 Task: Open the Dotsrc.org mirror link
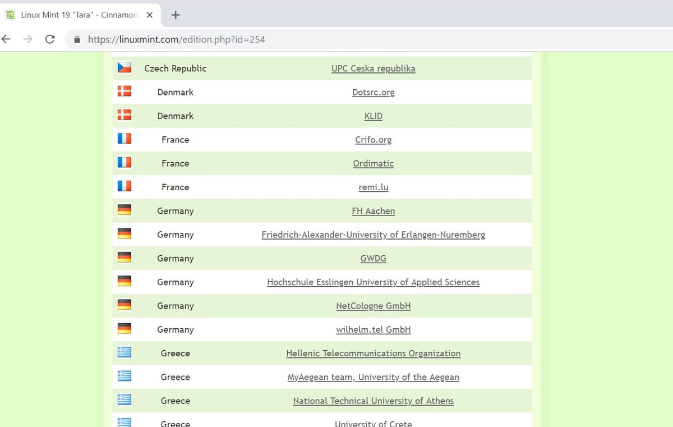click(x=374, y=92)
